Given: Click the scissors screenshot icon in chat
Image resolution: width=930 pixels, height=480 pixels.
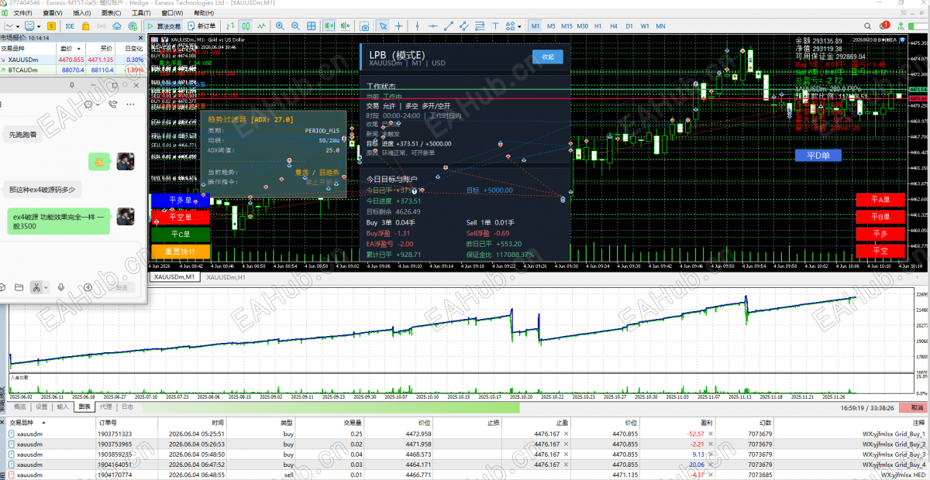Looking at the screenshot, I should coord(36,287).
